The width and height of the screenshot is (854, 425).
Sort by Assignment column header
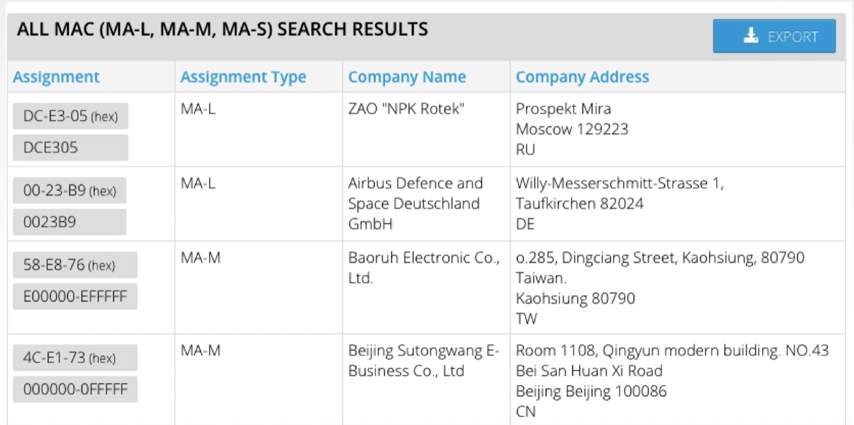point(56,77)
